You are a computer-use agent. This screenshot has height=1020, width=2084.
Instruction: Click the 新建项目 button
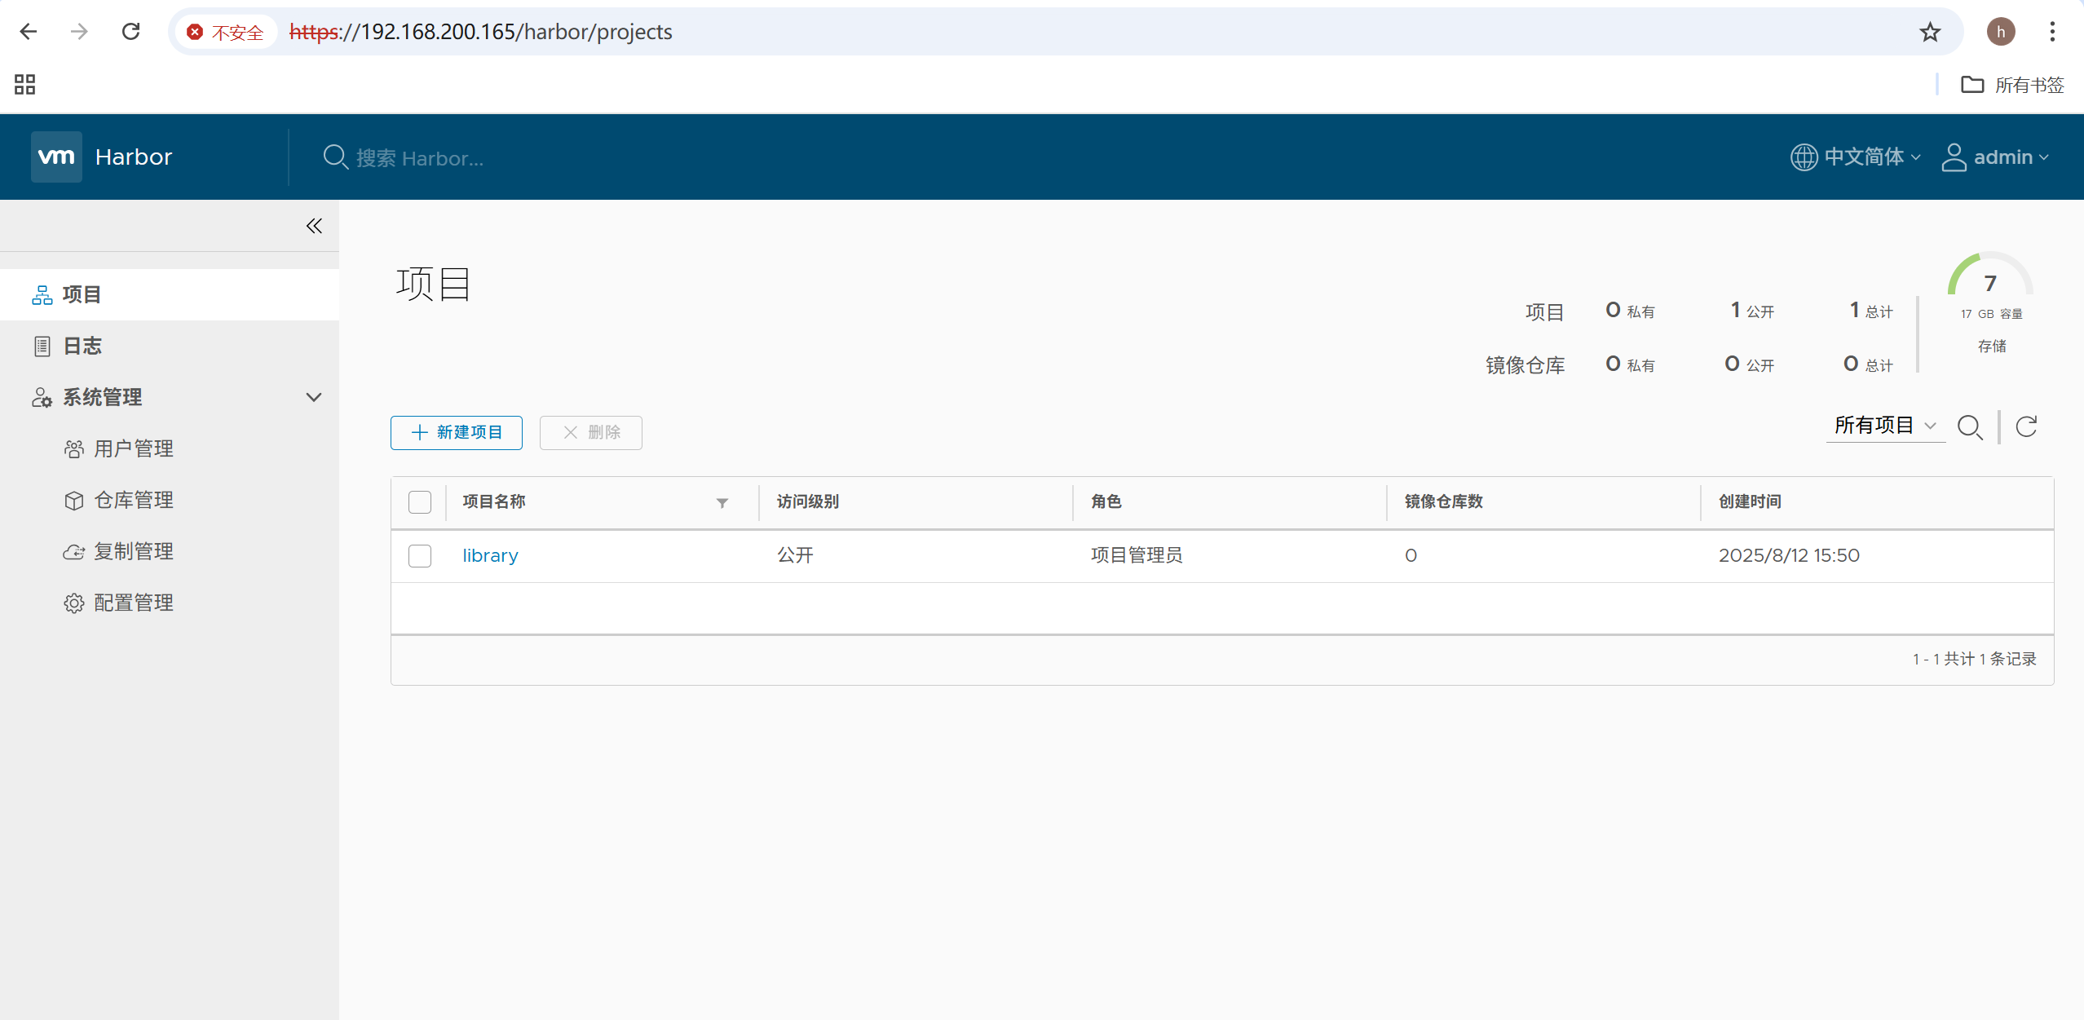(457, 432)
